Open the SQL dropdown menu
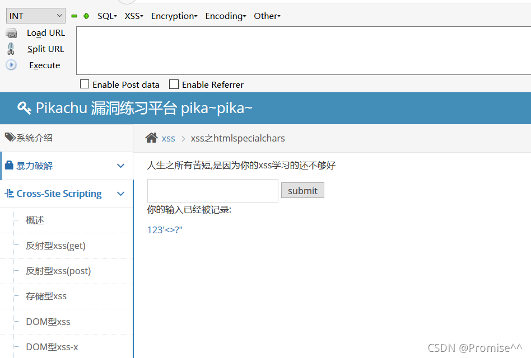 click(x=107, y=16)
